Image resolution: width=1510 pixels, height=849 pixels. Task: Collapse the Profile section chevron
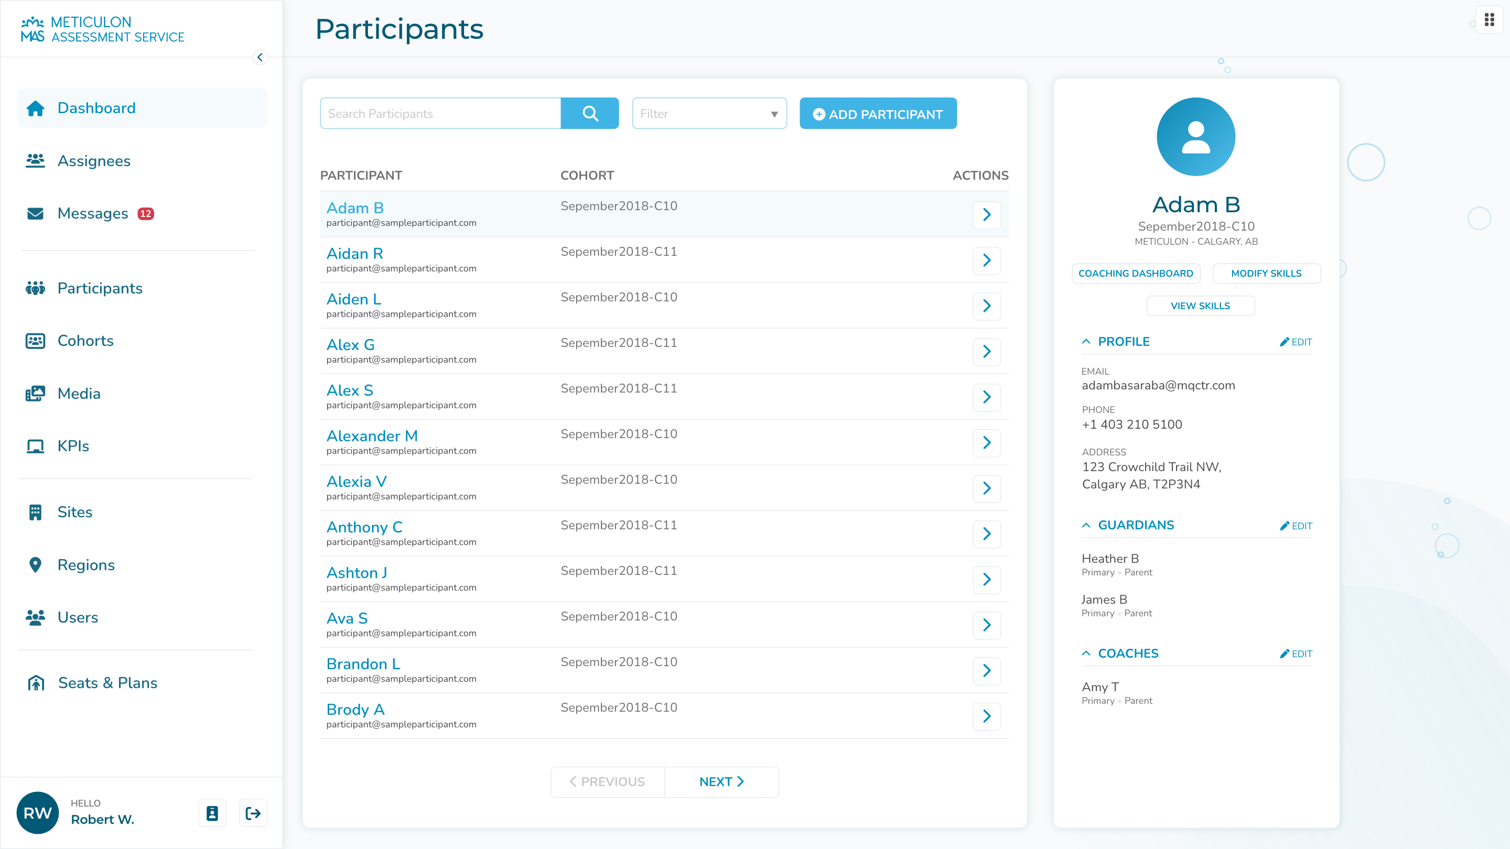[x=1086, y=342]
